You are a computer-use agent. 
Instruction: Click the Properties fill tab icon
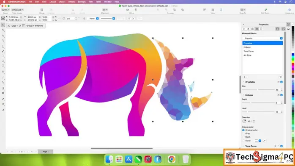point(248,29)
